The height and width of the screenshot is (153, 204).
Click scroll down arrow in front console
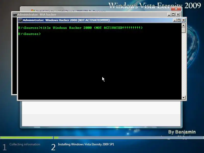pos(183,97)
